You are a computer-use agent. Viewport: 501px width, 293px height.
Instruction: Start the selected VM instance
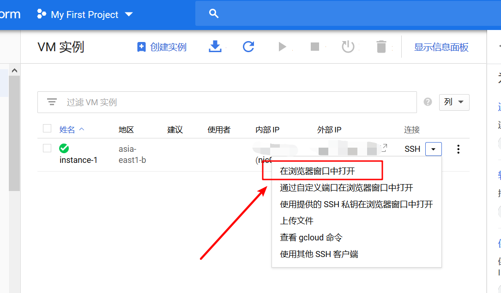click(283, 46)
